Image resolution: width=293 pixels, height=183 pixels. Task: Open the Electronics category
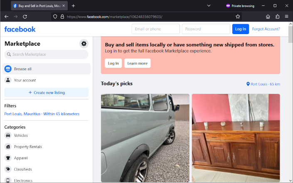tap(47, 180)
